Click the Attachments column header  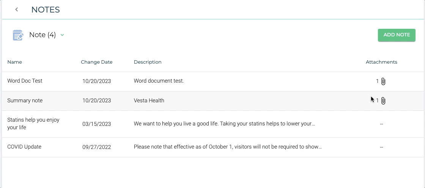(381, 62)
